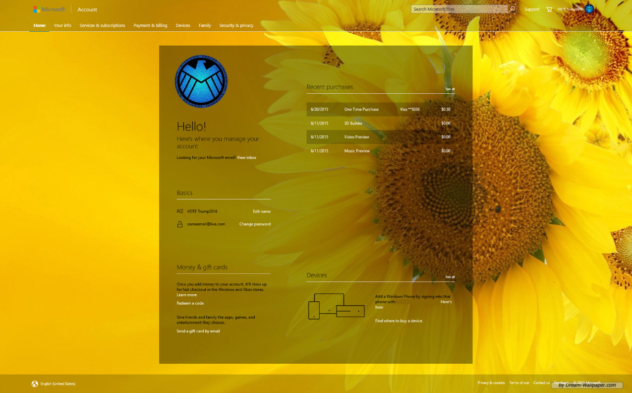Viewport: 632px width, 393px height.
Task: Open the Security & privacy tab
Action: point(236,25)
